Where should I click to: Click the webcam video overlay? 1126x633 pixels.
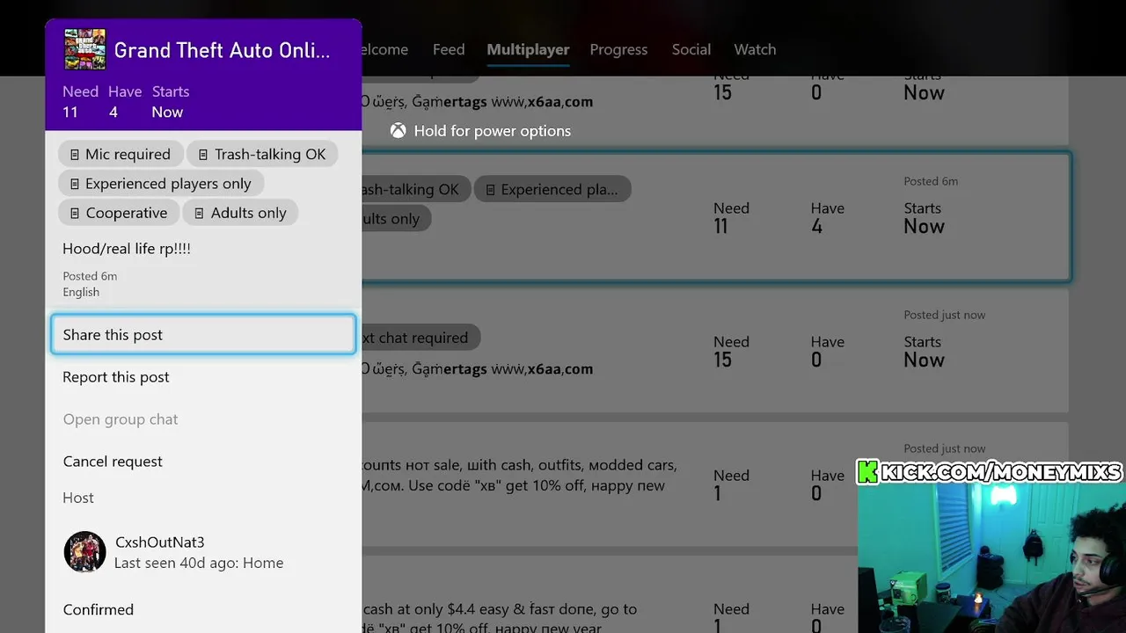(991, 558)
